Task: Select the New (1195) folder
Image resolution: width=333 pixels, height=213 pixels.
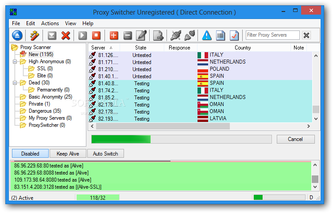Action: tap(41, 54)
